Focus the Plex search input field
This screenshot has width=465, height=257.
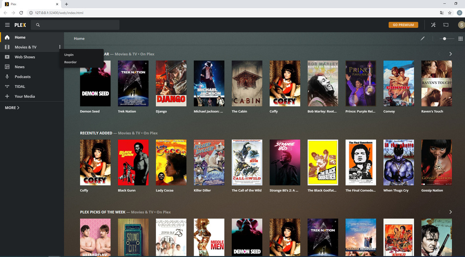75,25
